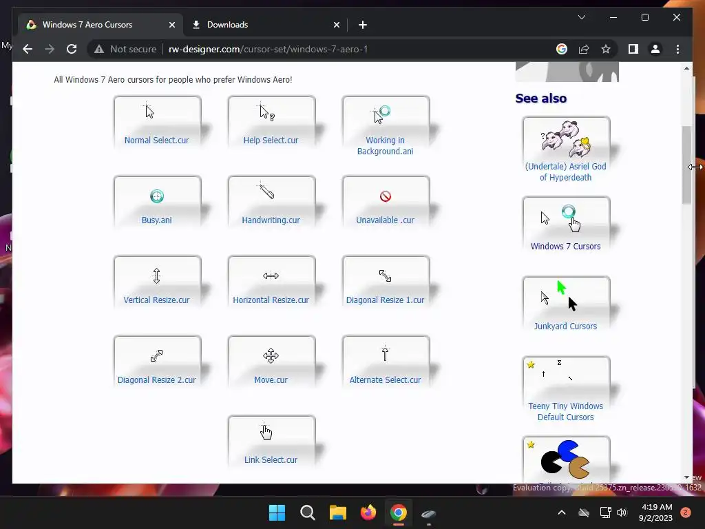Image resolution: width=705 pixels, height=529 pixels.
Task: Open the notification badge showing 2
Action: (686, 512)
